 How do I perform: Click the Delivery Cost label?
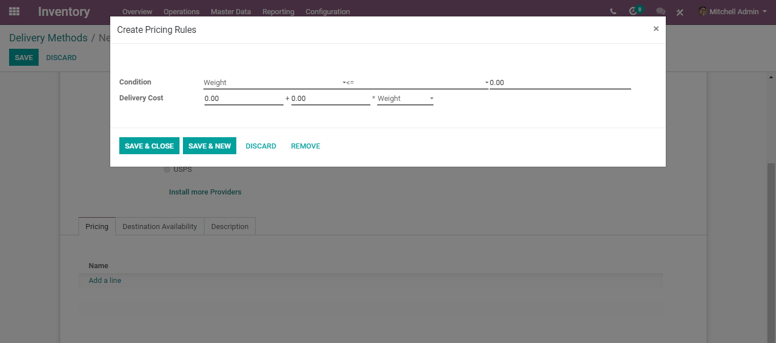click(141, 98)
